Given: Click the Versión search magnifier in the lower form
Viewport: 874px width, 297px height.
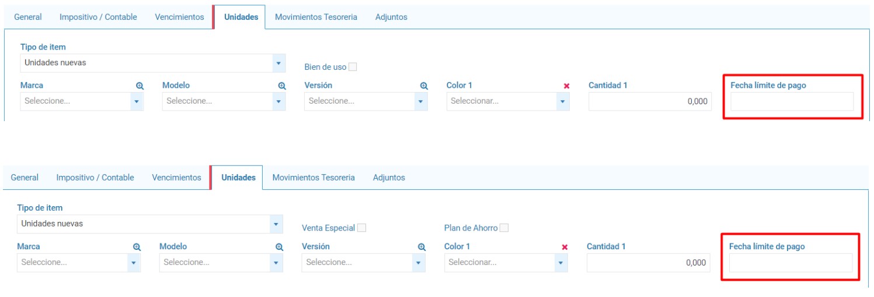Looking at the screenshot, I should [422, 247].
